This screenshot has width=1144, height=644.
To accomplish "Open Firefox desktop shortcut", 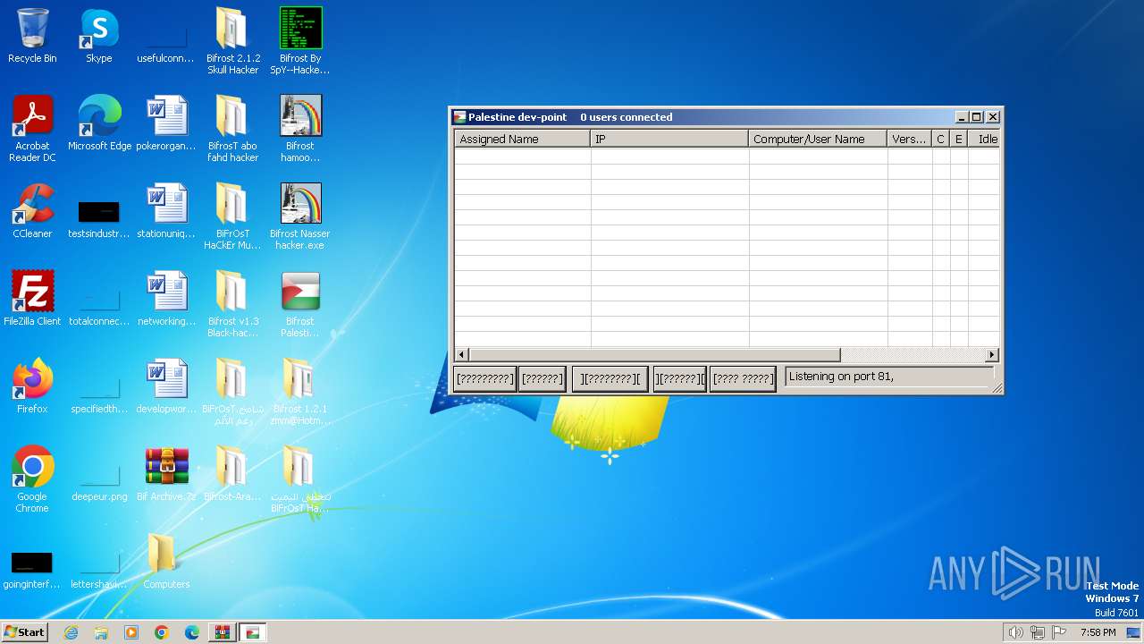I will coord(32,386).
